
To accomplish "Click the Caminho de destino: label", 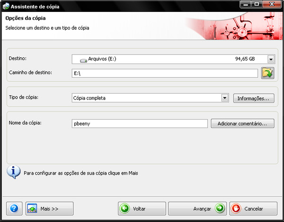I will click(30, 73).
